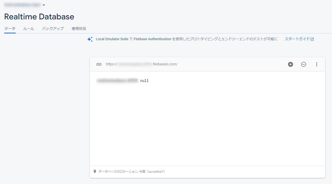
Task: Go to the バックアップ tab
Action: (53, 29)
